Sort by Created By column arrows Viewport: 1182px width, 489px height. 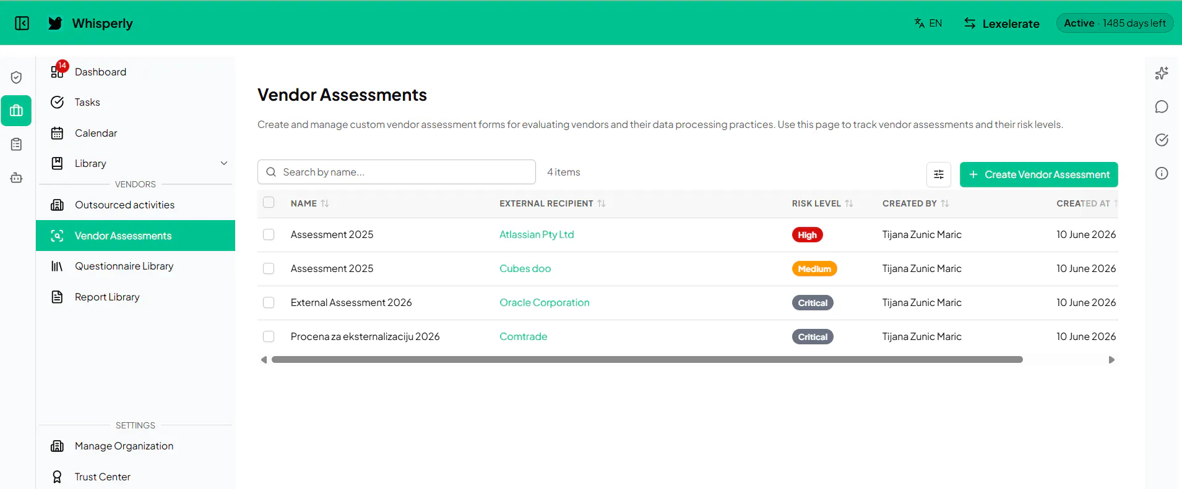click(945, 203)
